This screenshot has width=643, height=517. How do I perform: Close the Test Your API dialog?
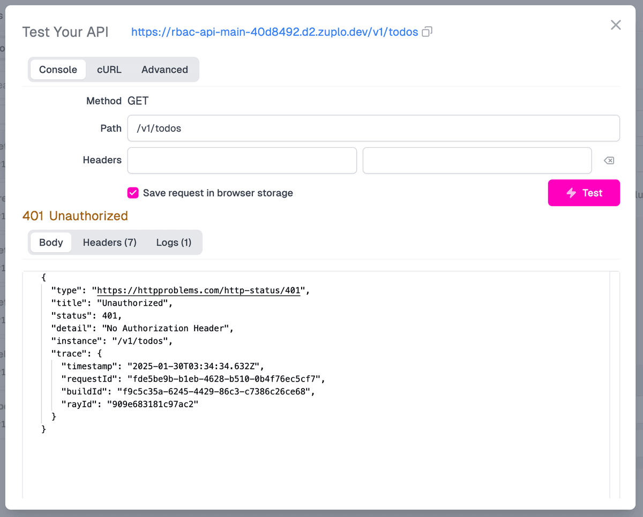pos(616,25)
